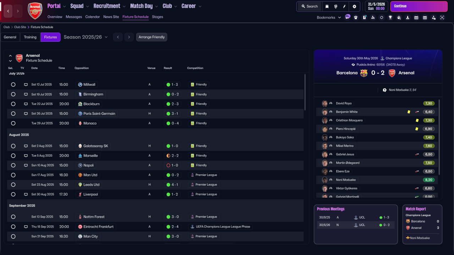Click the 30/9/25 previous meeting row

[356, 217]
